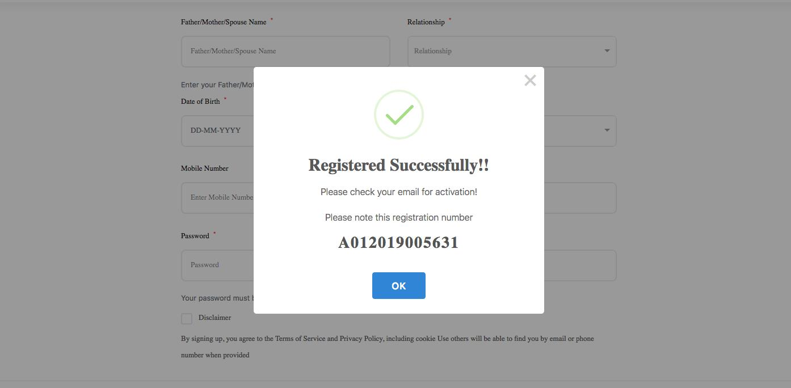Focus the Father/Mother/Spouse Name input field

285,52
